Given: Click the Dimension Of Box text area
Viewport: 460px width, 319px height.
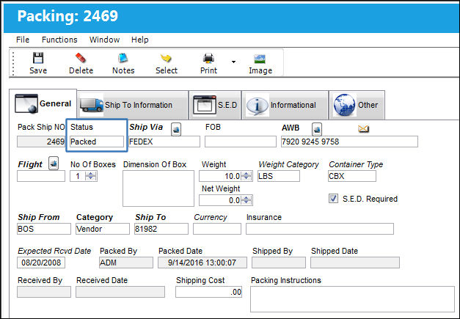Looking at the screenshot, I should pos(158,188).
